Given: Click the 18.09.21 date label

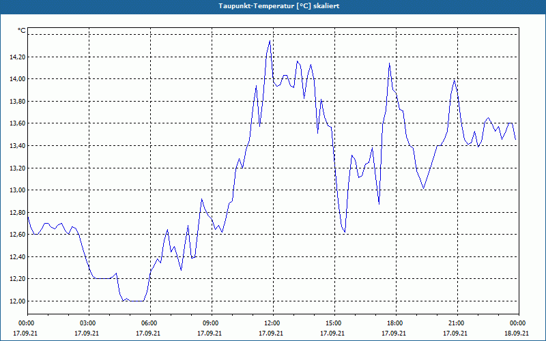Looking at the screenshot, I should tap(517, 333).
